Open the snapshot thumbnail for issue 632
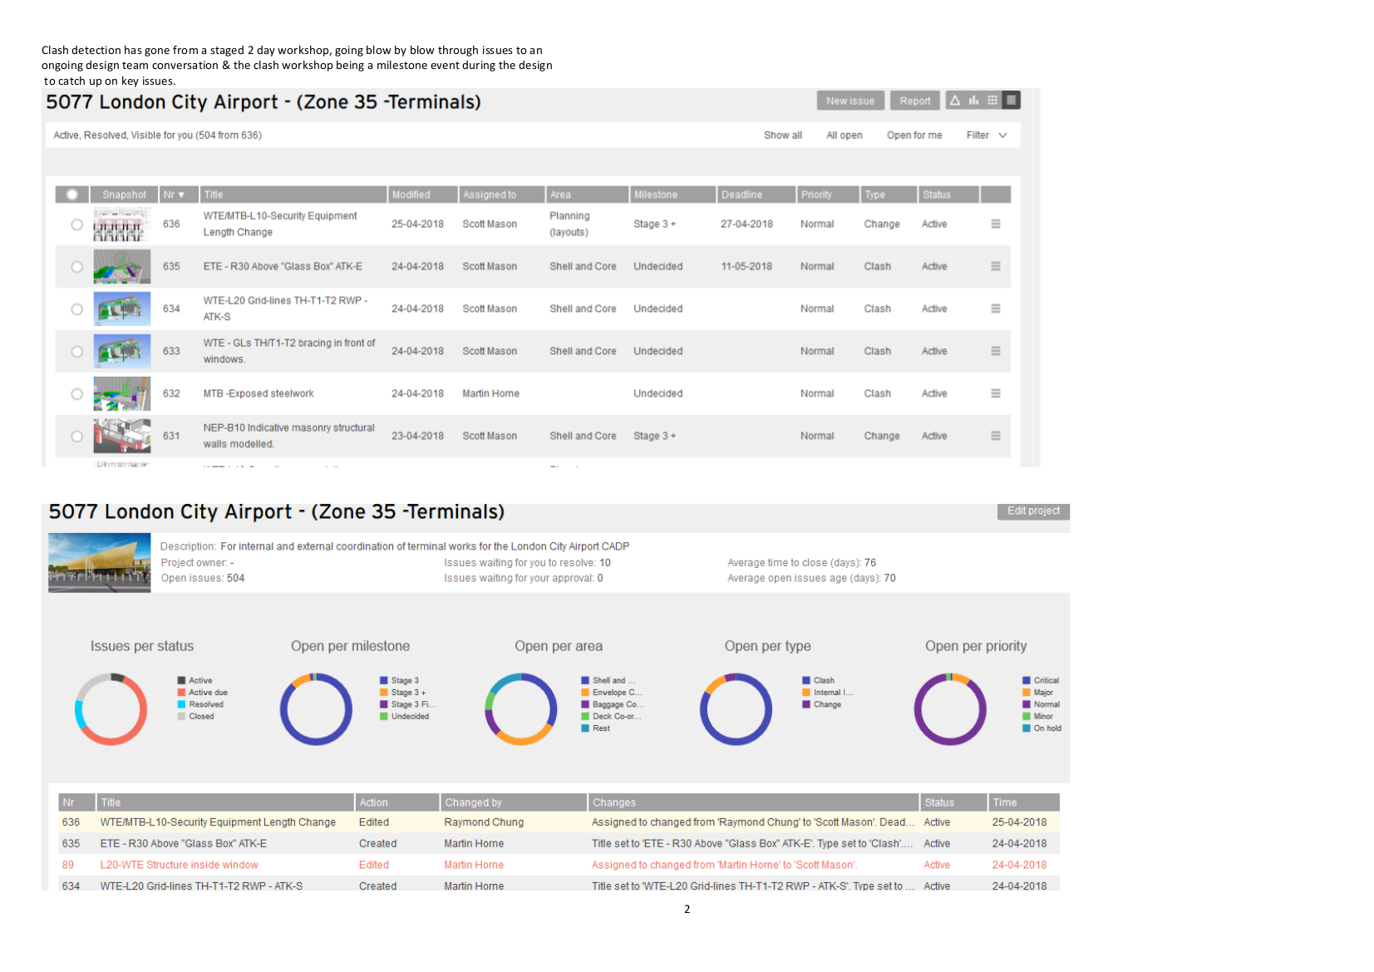The width and height of the screenshot is (1374, 972). click(122, 394)
